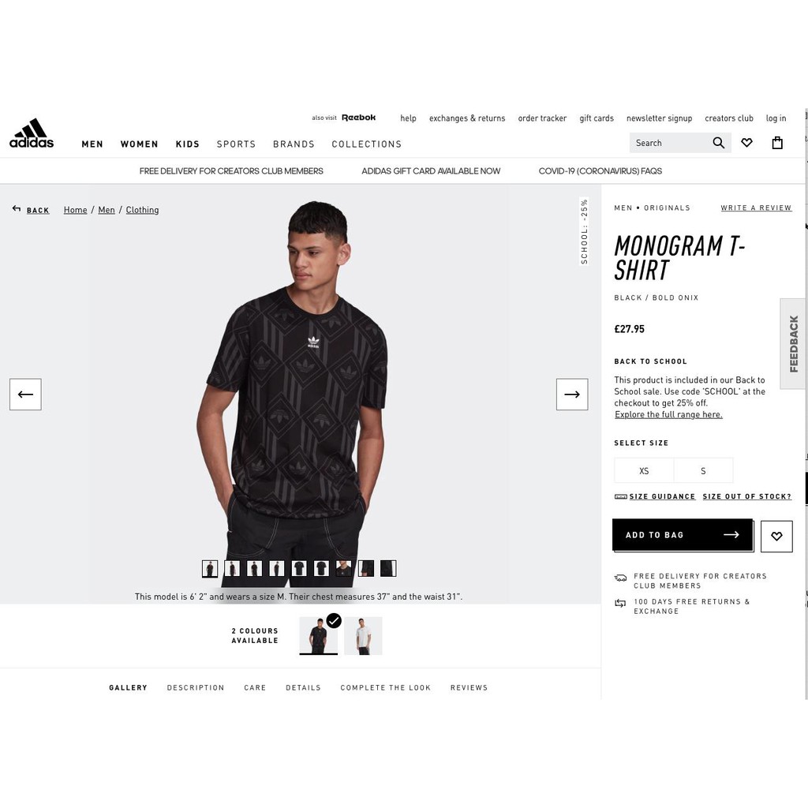808x808 pixels.
Task: Click the search magnifier icon
Action: 718,143
